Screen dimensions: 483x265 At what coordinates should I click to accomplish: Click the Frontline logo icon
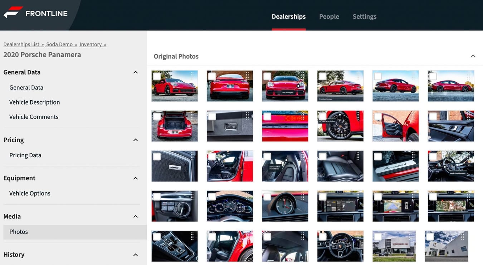tap(13, 13)
